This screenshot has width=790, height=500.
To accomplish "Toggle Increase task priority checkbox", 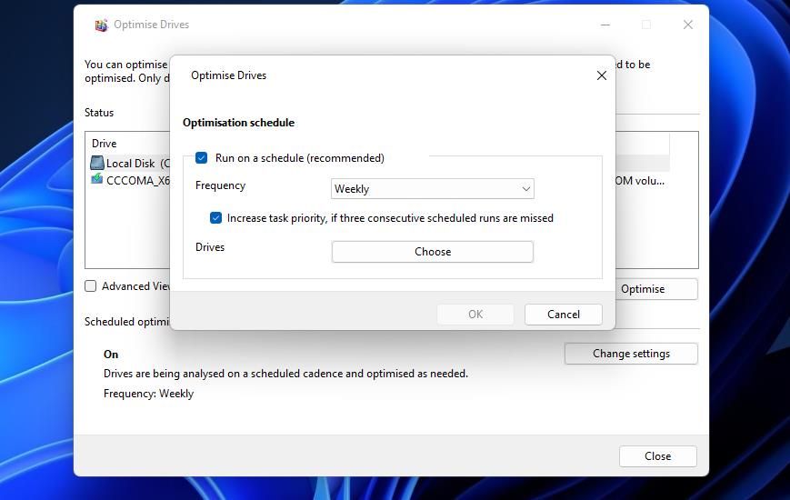I will [x=215, y=218].
